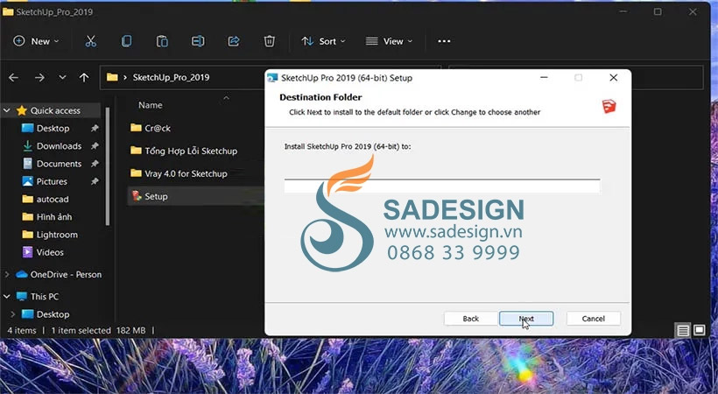The width and height of the screenshot is (718, 394).
Task: Open the See more ellipsis menu
Action: coord(444,41)
